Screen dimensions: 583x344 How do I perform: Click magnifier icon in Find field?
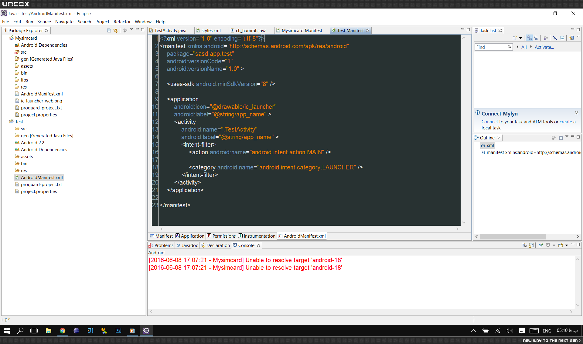point(510,47)
